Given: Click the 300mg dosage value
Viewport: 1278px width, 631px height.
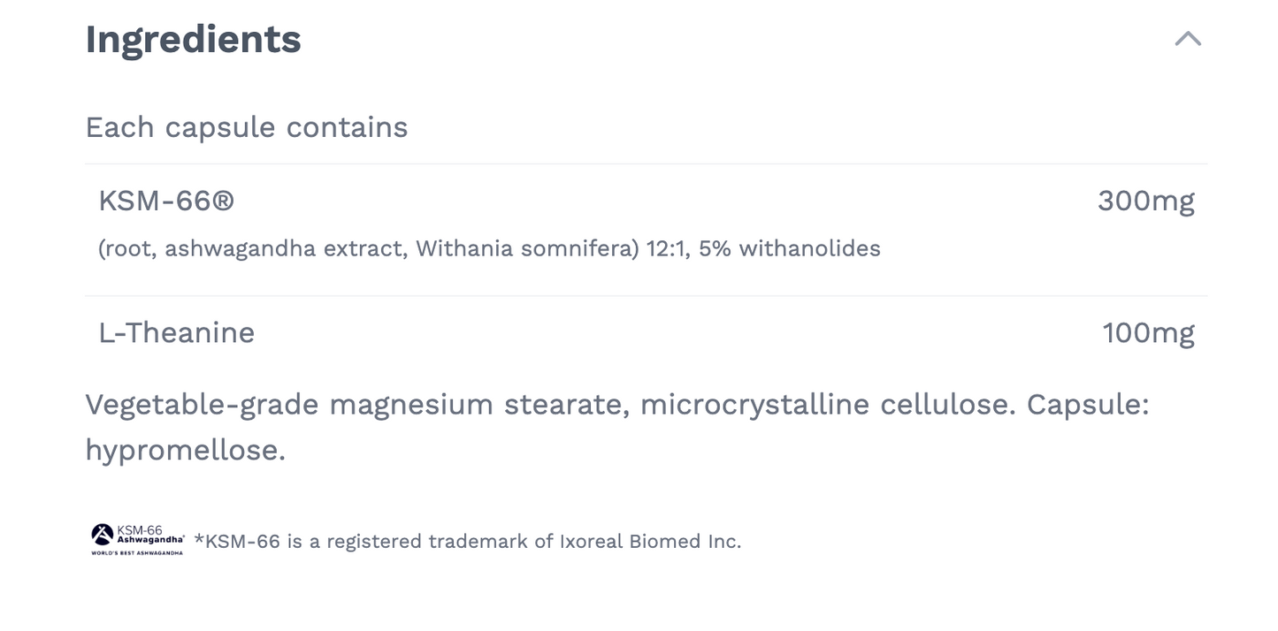Looking at the screenshot, I should tap(1147, 201).
